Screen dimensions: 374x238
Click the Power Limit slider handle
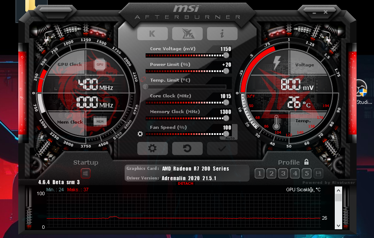[x=226, y=71]
